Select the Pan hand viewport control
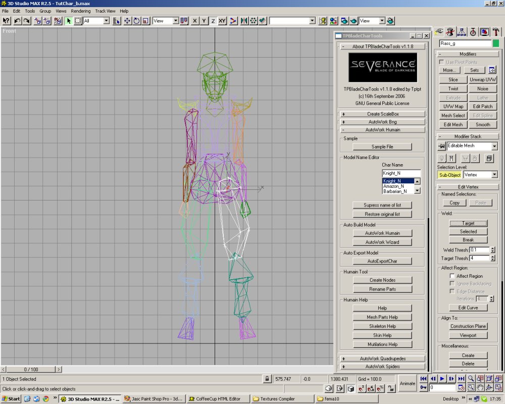Image resolution: width=505 pixels, height=404 pixels. pyautogui.click(x=480, y=387)
